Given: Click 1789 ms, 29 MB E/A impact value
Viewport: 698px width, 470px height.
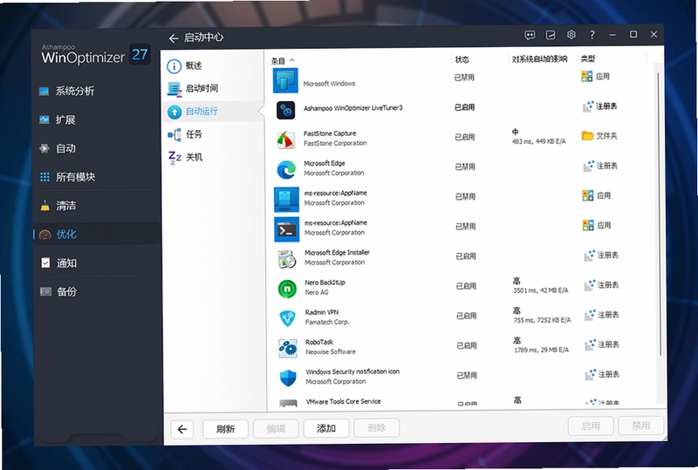Looking at the screenshot, I should point(541,351).
